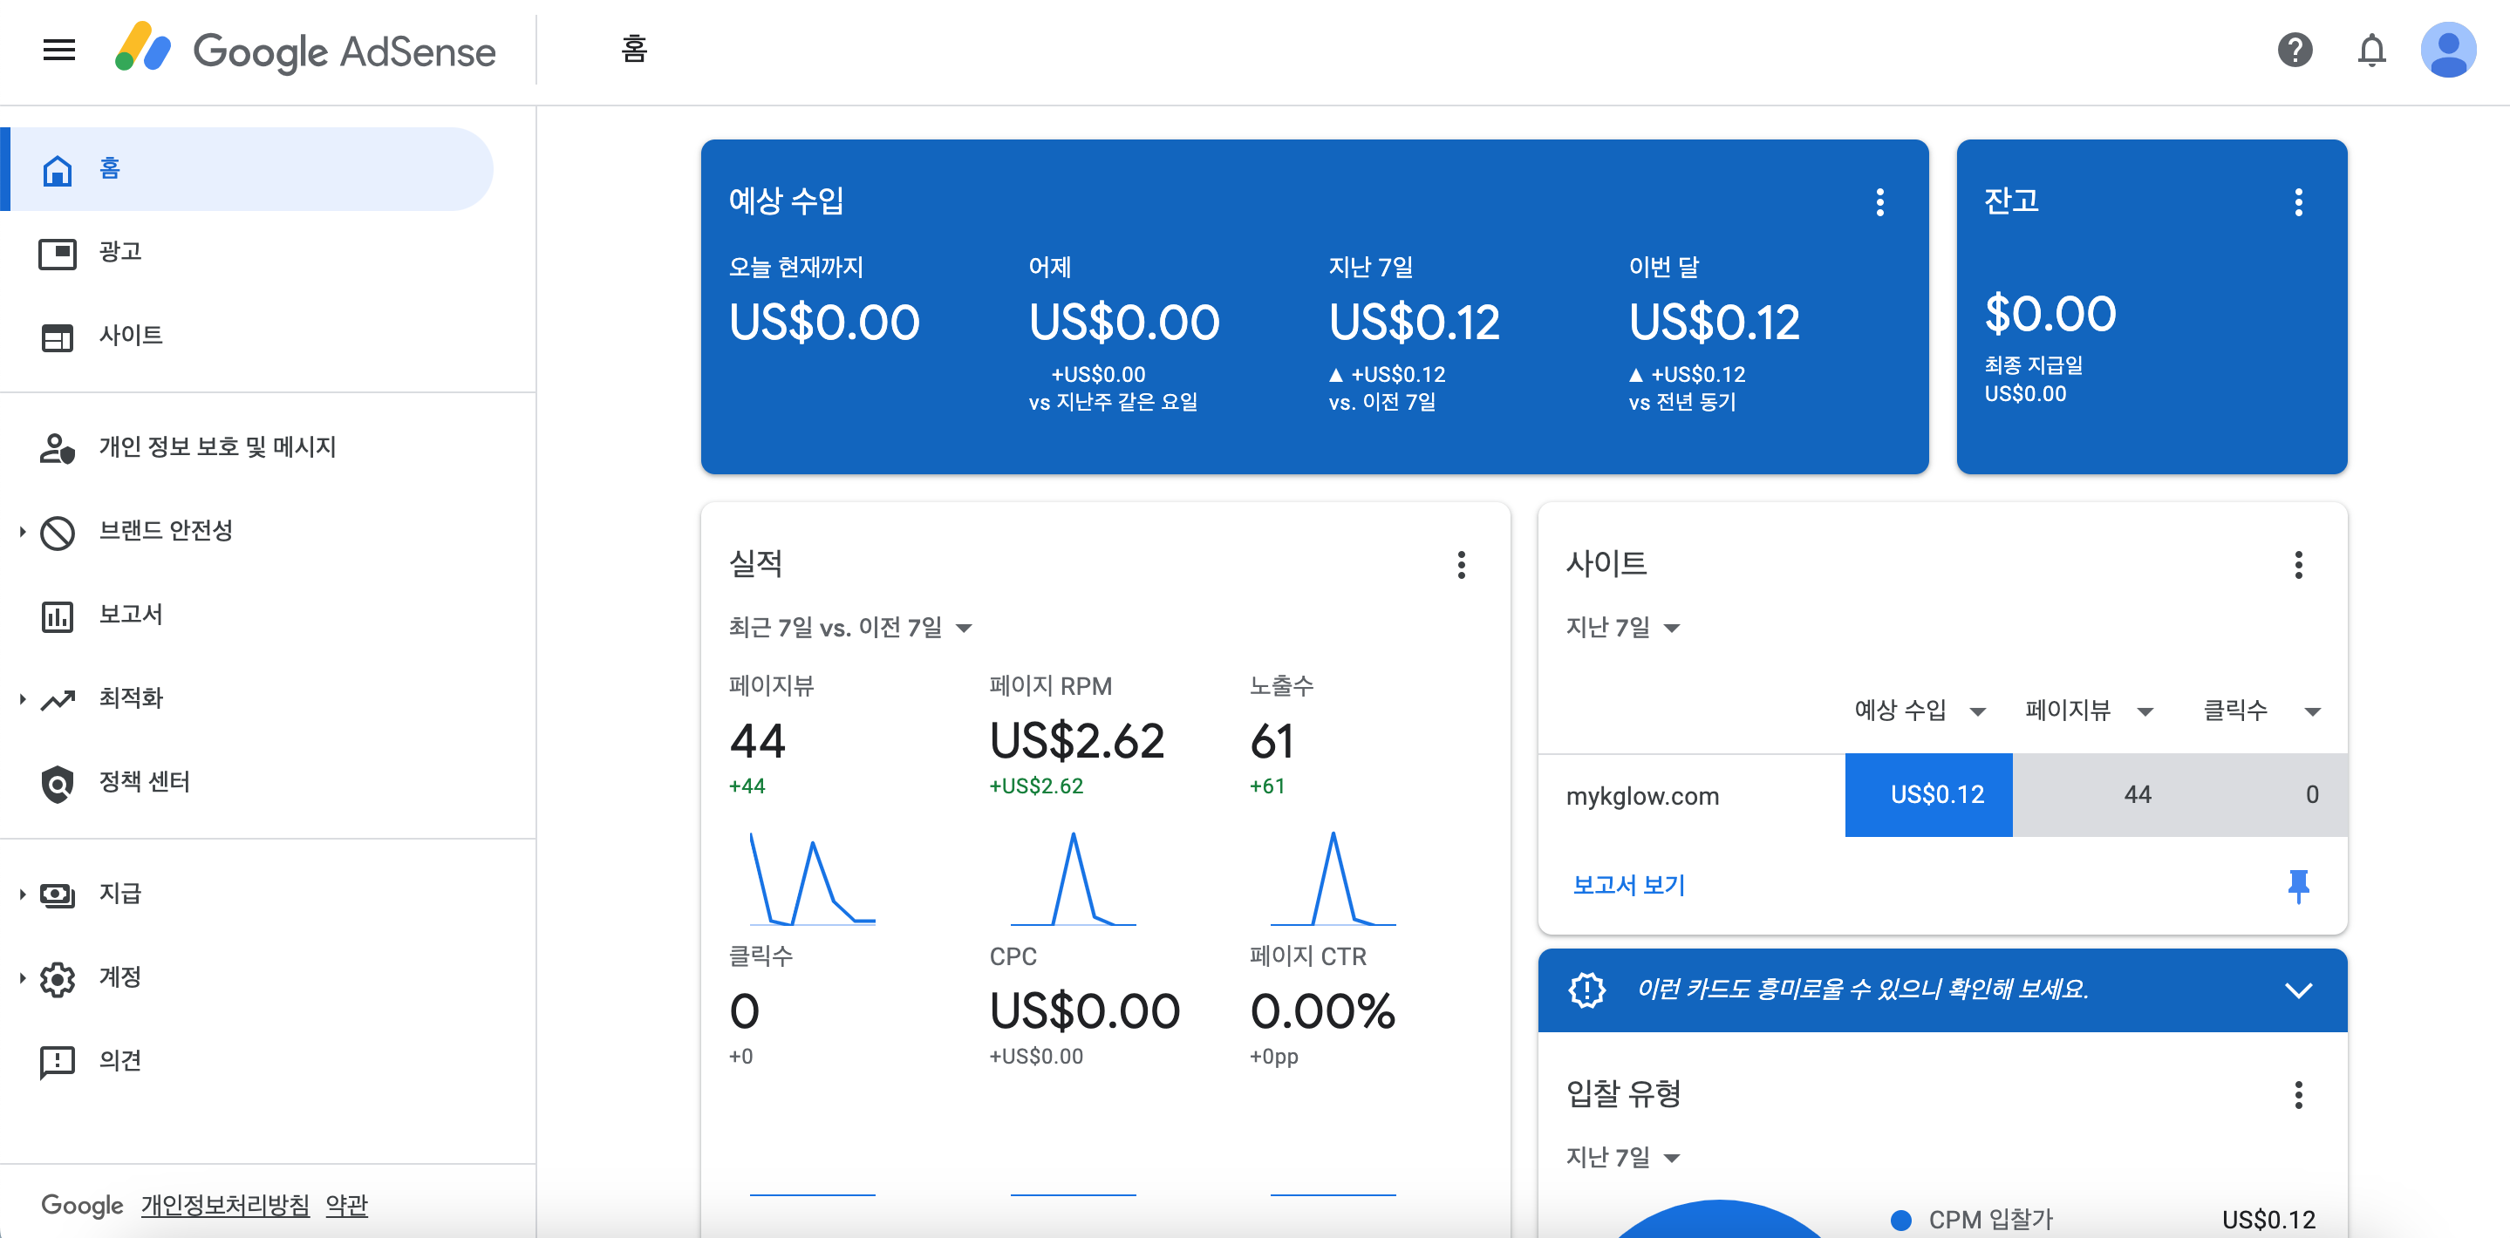Open the 정책 센터 (Policy Center)
Viewport: 2510px width, 1238px height.
[x=143, y=781]
